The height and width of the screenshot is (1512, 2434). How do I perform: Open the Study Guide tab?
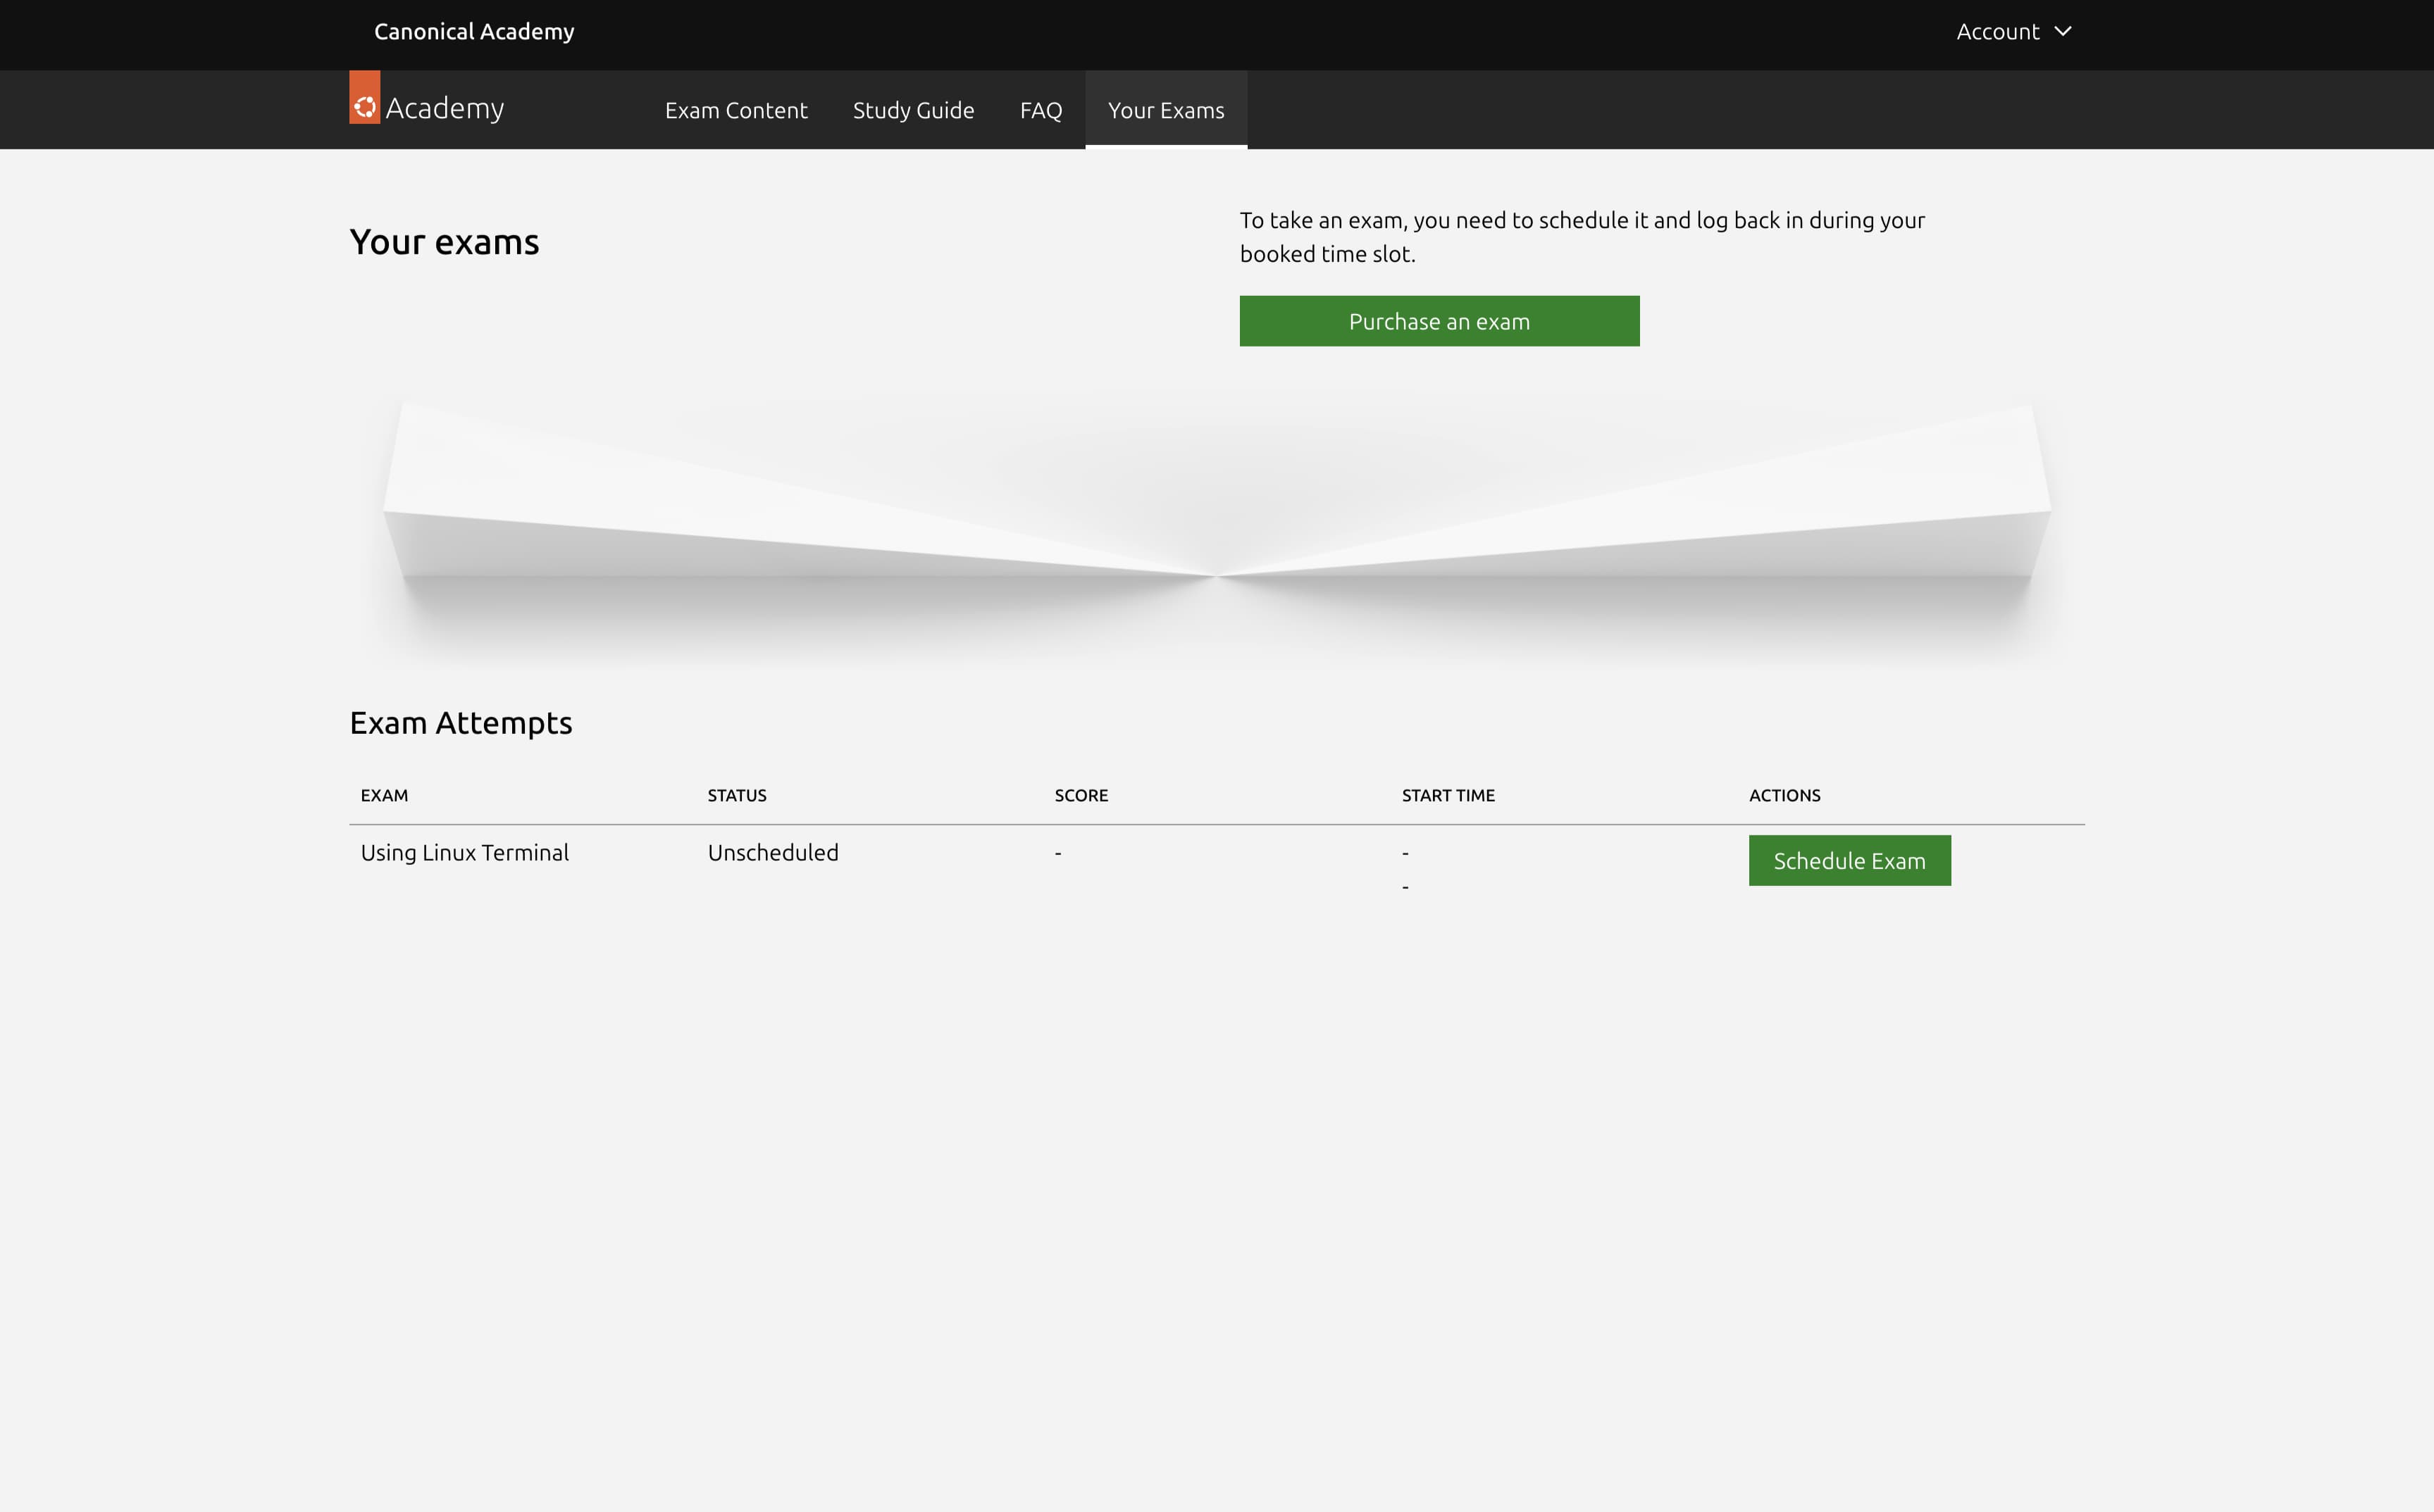point(914,110)
